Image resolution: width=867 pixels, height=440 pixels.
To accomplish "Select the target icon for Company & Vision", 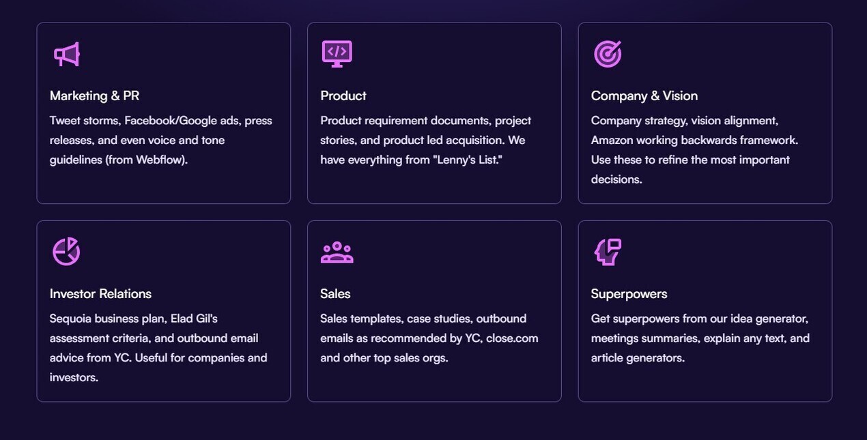I will tap(608, 54).
